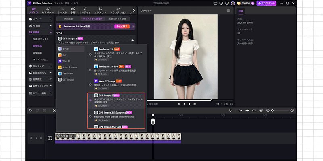This screenshot has width=323, height=161.
Task: Select the GPT Image 2 radio button
Action: (x=90, y=100)
